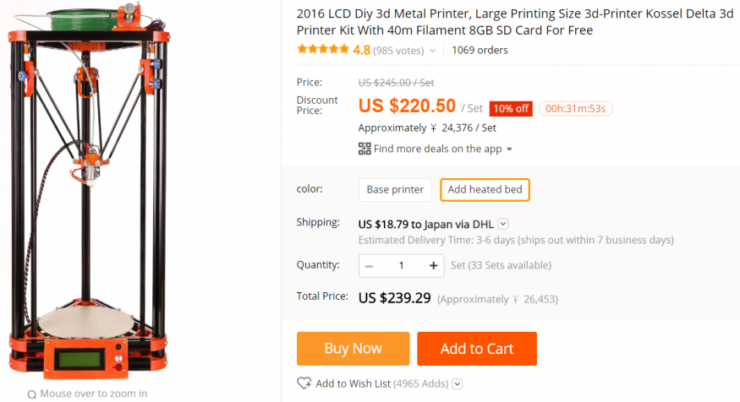Viewport: 740px width, 402px height.
Task: Click the 10% off discount badge
Action: (511, 108)
